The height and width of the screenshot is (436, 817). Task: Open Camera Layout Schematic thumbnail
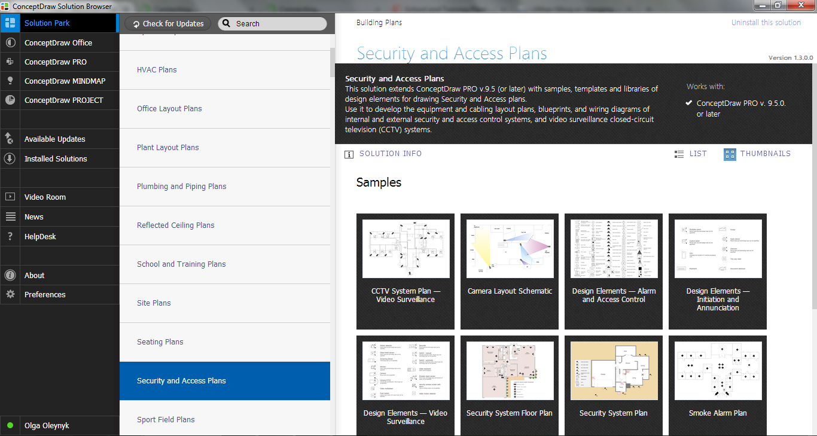(510, 272)
